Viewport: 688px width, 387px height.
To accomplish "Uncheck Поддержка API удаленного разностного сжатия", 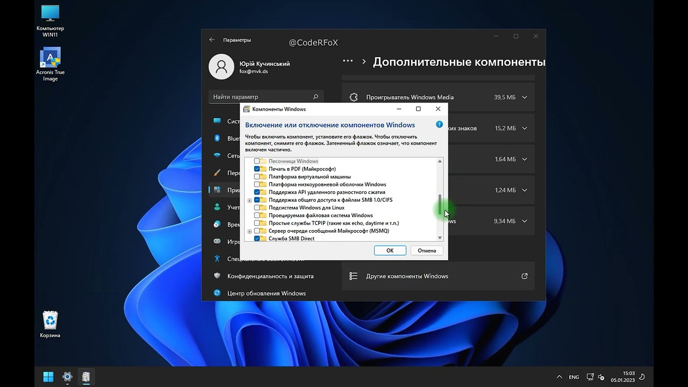I will (257, 192).
